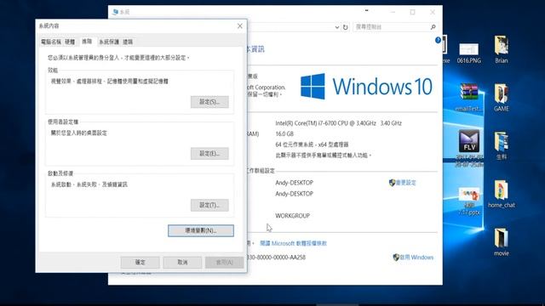545x306 pixels.
Task: Click the Intel Core i7-6700 processor text
Action: pos(339,122)
